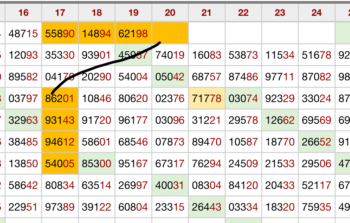Select the orange cell 54005
The width and height of the screenshot is (350, 223).
(60, 164)
